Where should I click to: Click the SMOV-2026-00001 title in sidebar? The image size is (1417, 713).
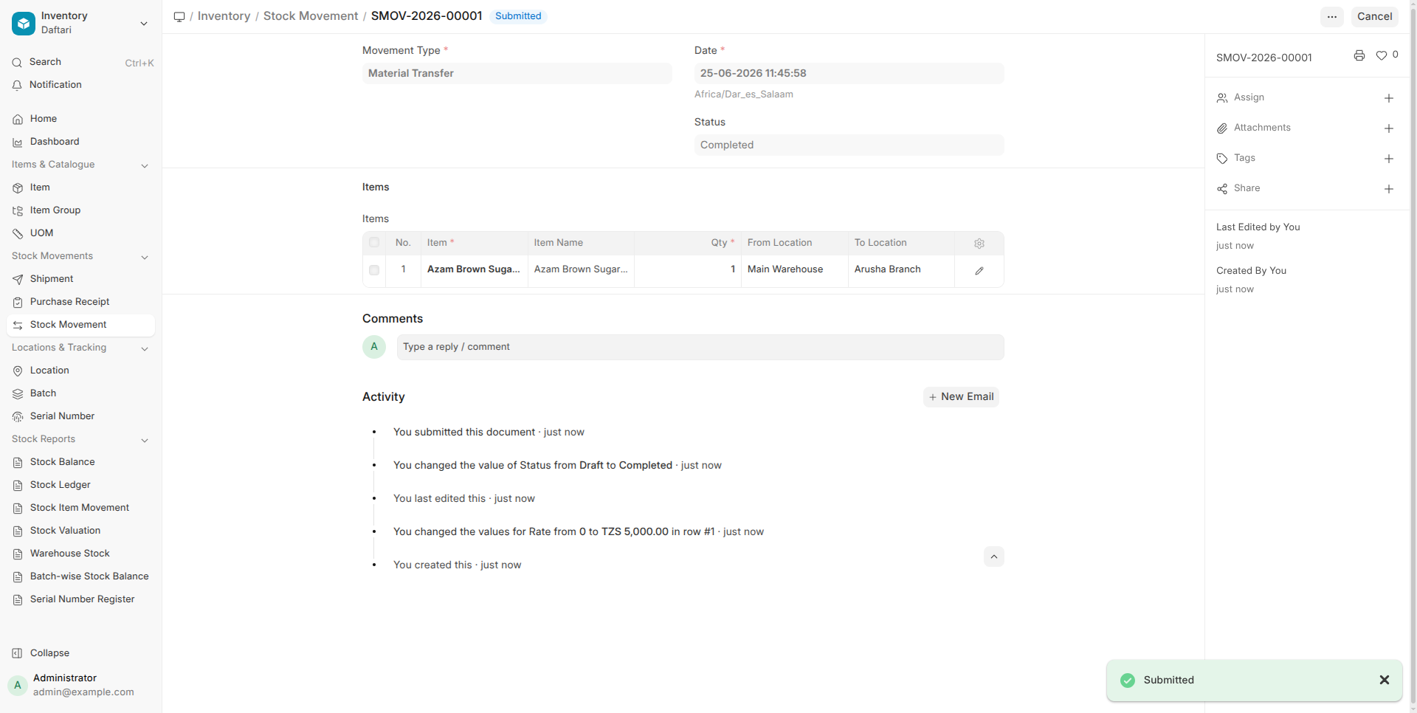click(x=1263, y=58)
